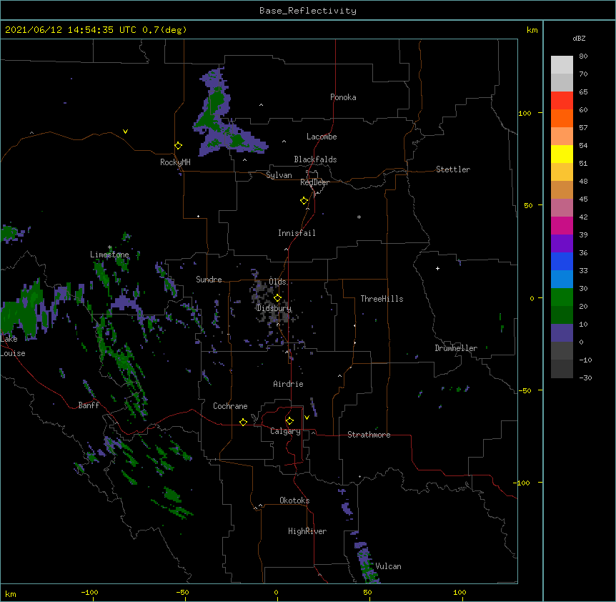Click the Stettler city label

pos(453,169)
